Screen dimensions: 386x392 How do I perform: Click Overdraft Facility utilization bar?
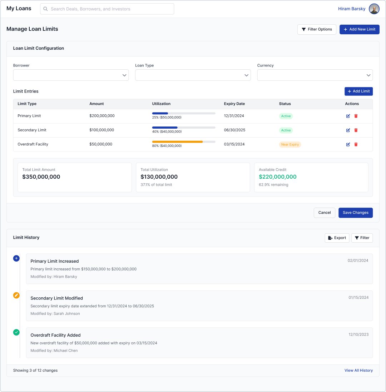(184, 142)
